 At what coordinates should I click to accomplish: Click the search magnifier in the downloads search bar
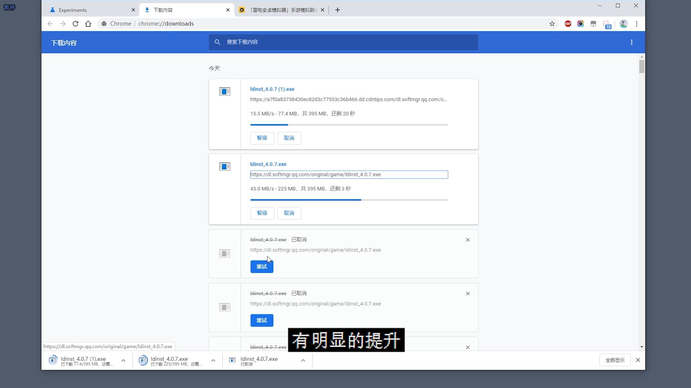(217, 42)
